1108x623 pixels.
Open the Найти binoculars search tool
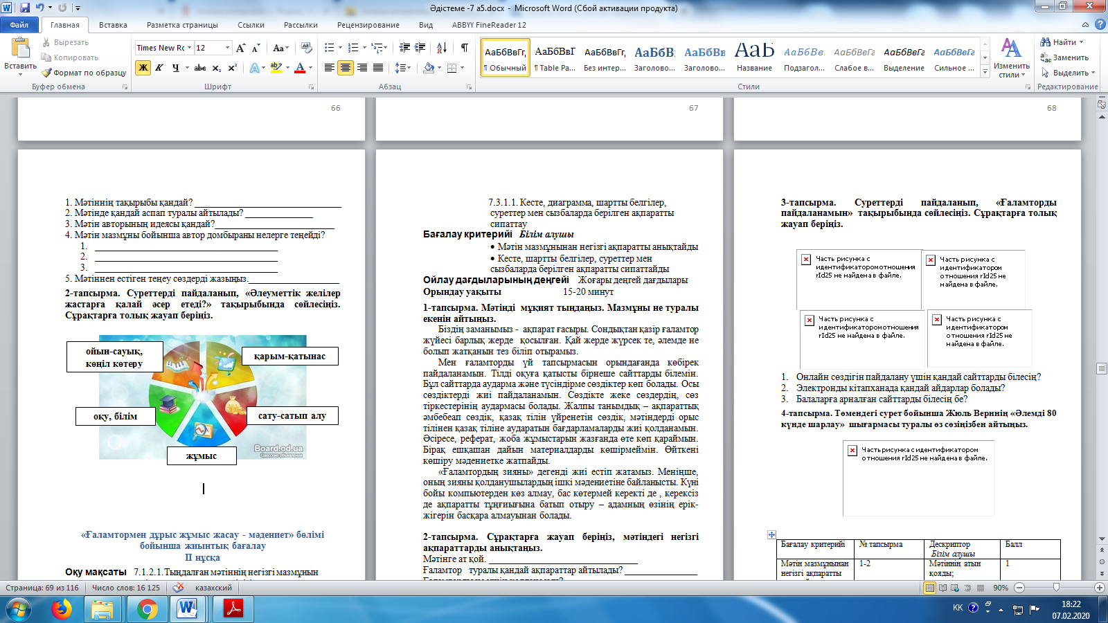point(1062,42)
